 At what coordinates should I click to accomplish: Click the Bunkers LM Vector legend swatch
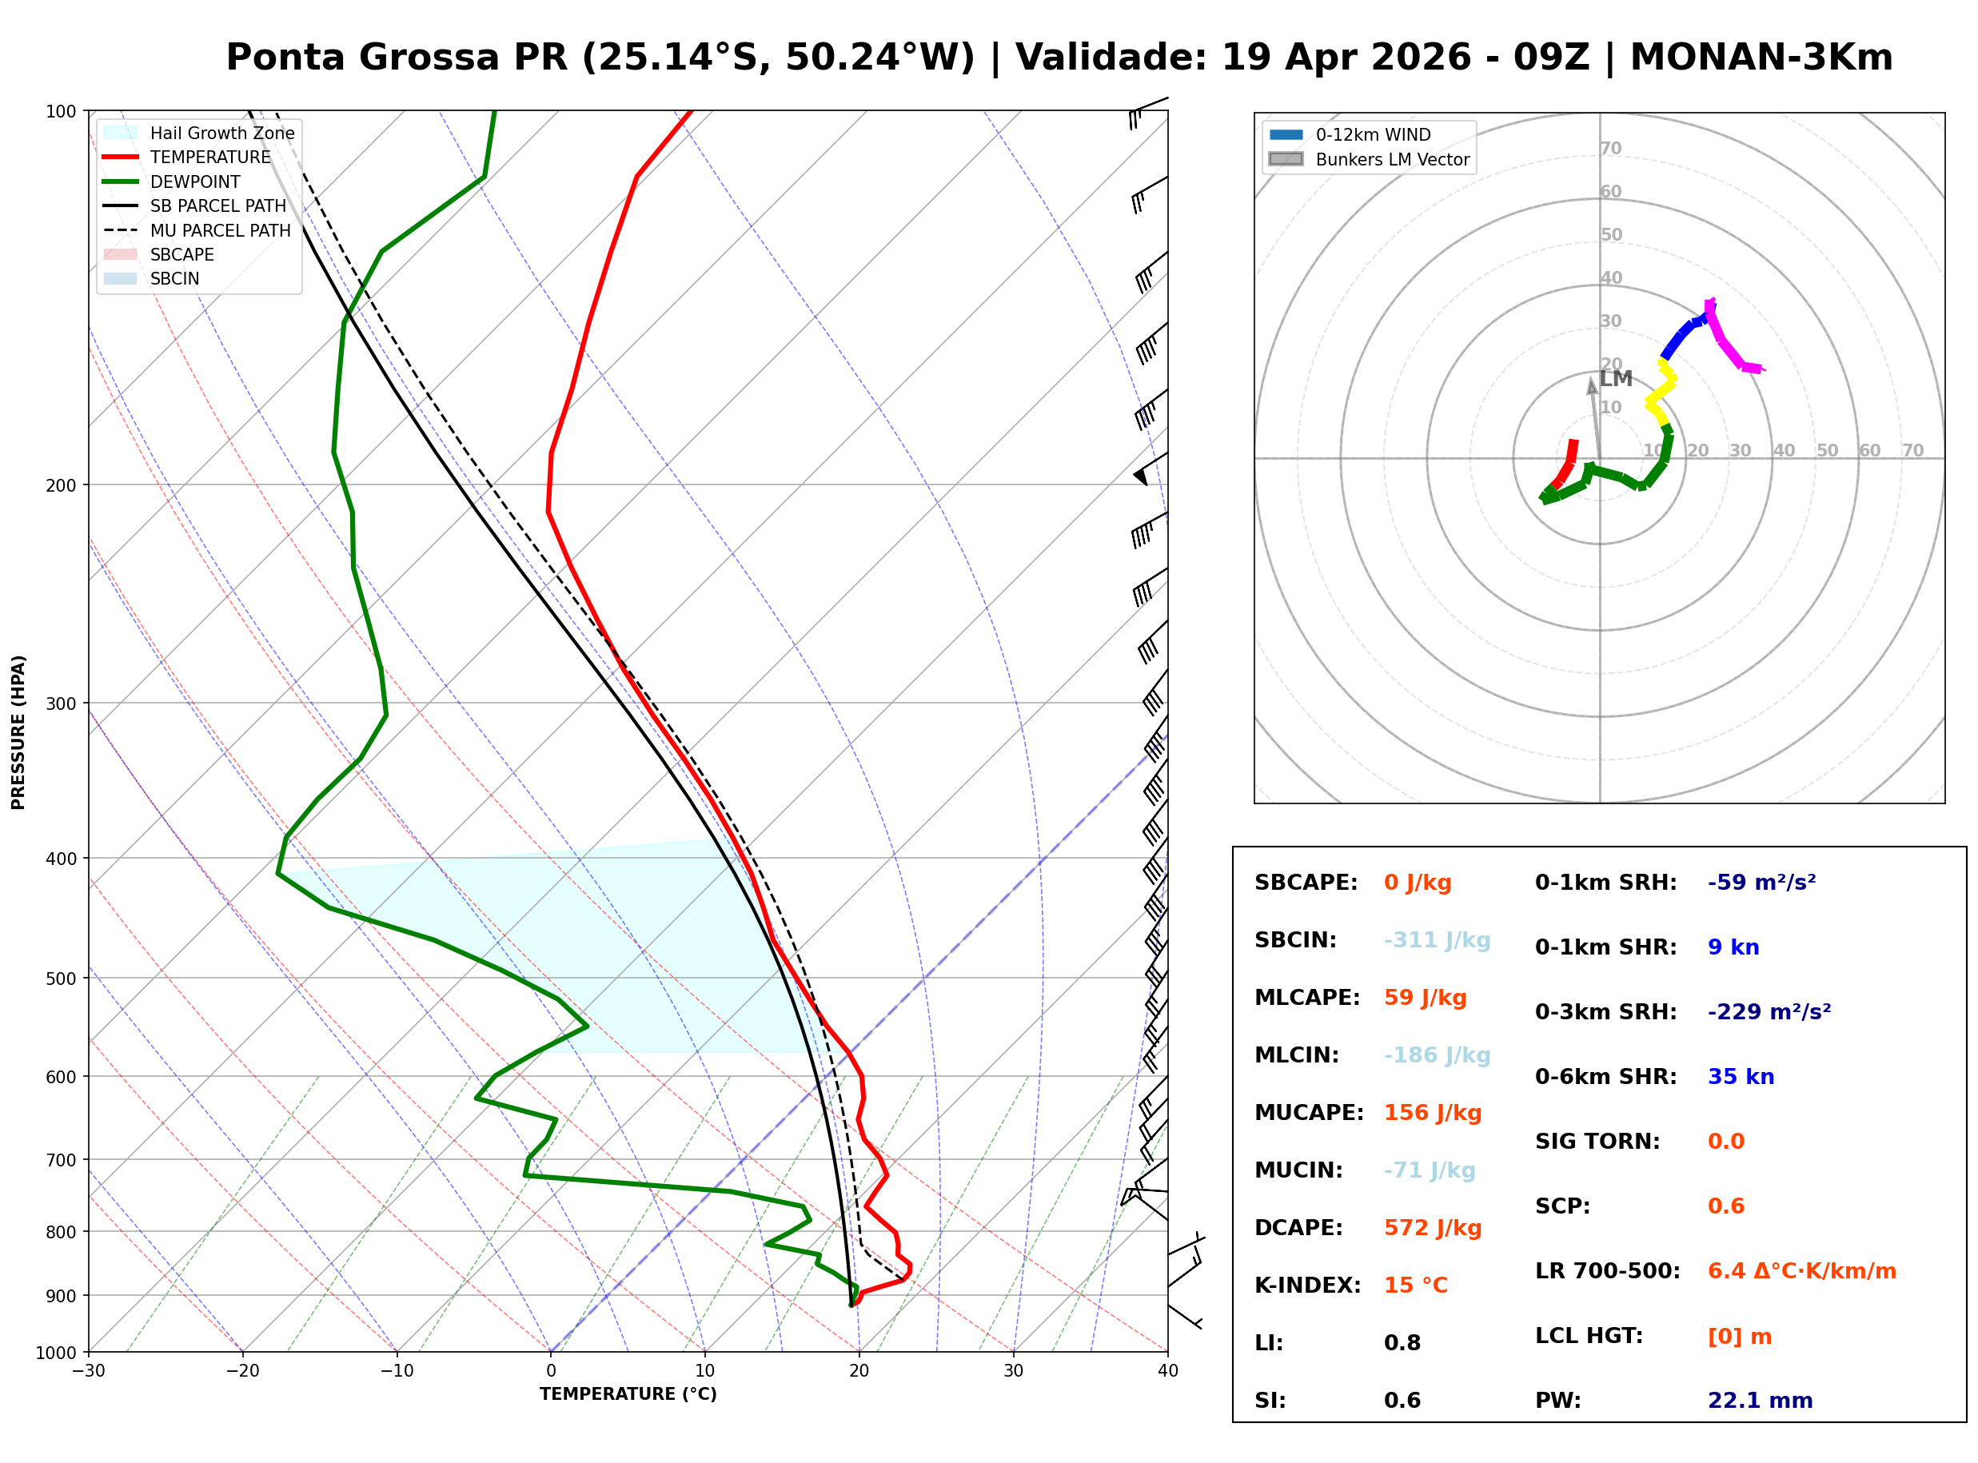[x=1286, y=159]
